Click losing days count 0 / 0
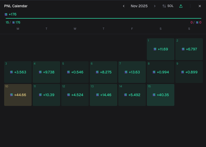 tap(196, 22)
